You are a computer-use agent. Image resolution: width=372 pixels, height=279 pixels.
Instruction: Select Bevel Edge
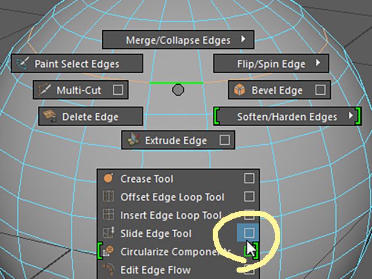[x=279, y=90]
